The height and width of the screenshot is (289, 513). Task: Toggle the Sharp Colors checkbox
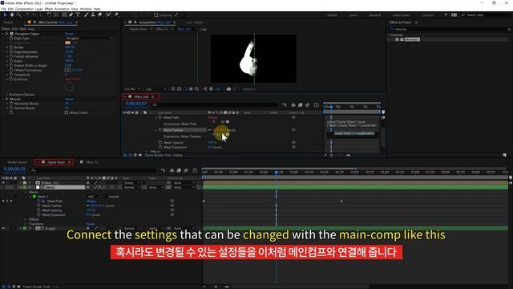tap(67, 112)
